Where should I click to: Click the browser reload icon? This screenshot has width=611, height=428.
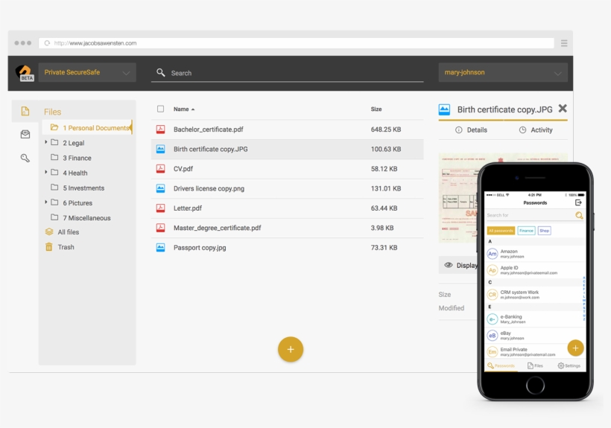point(47,43)
